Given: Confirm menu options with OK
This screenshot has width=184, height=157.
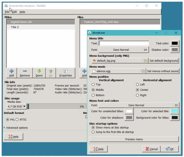Looking at the screenshot, I should [170, 149].
